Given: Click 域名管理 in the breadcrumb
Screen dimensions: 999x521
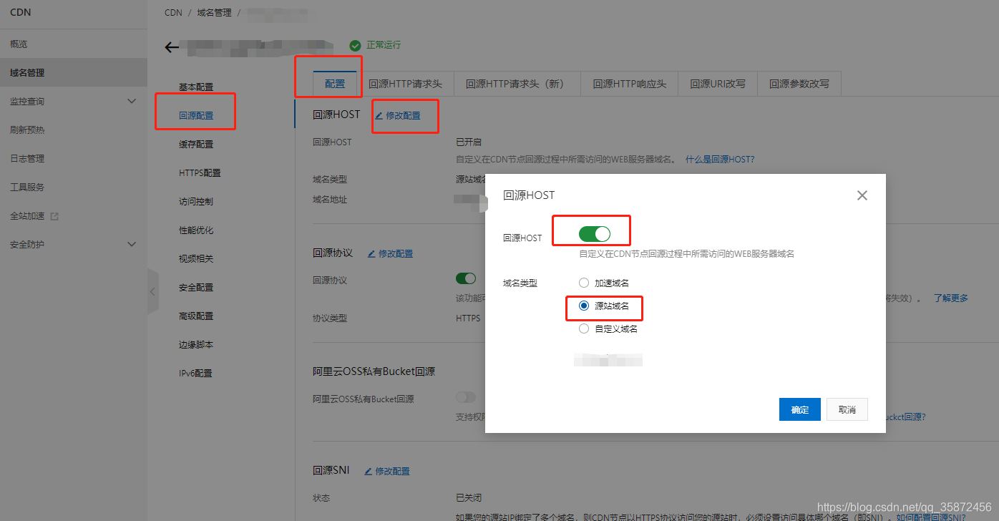Looking at the screenshot, I should 214,12.
